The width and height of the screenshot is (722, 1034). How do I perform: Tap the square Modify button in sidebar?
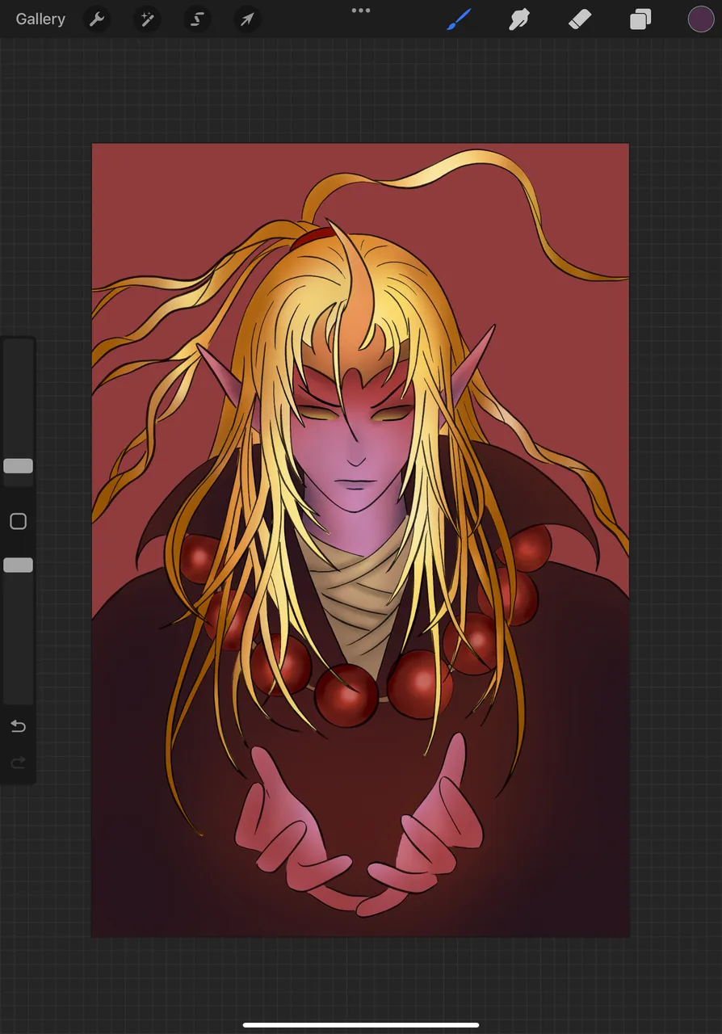coord(18,522)
